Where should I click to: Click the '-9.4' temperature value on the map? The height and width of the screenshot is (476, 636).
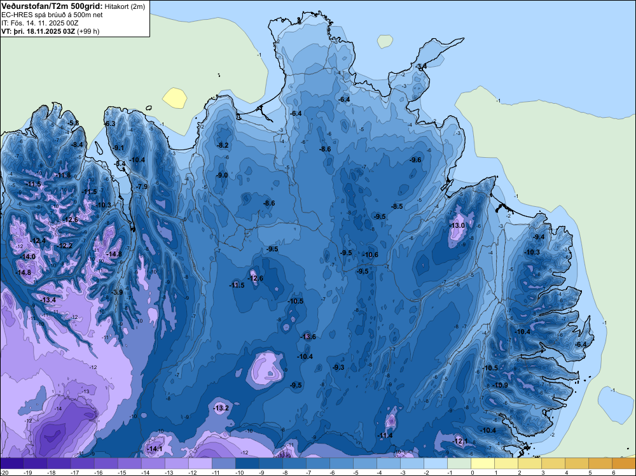[x=539, y=237]
